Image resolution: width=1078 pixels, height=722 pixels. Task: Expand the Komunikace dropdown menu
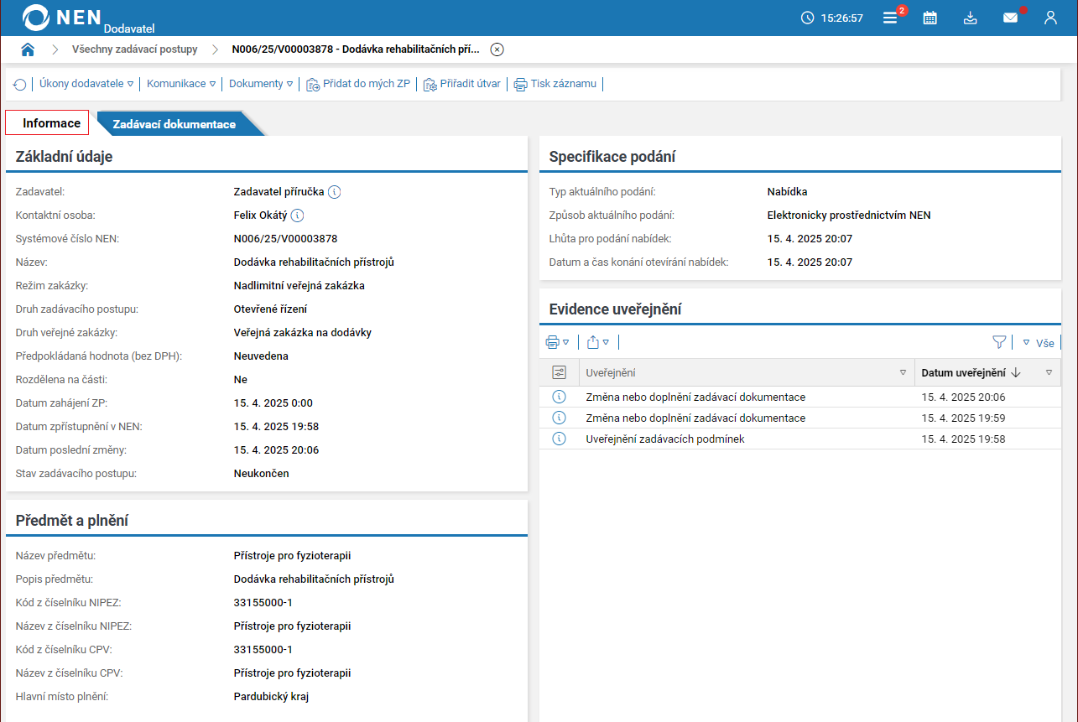click(x=181, y=84)
